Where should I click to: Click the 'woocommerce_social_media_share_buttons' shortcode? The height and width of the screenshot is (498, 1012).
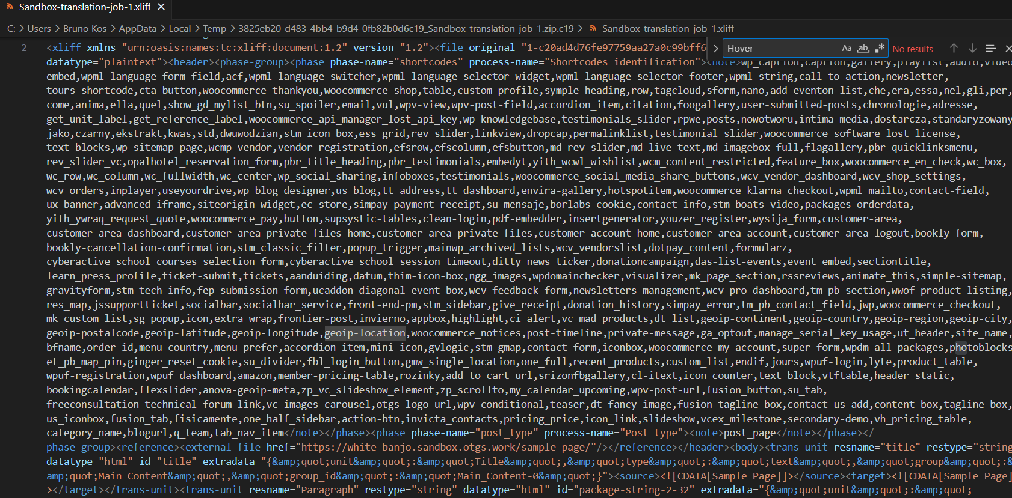click(x=625, y=176)
